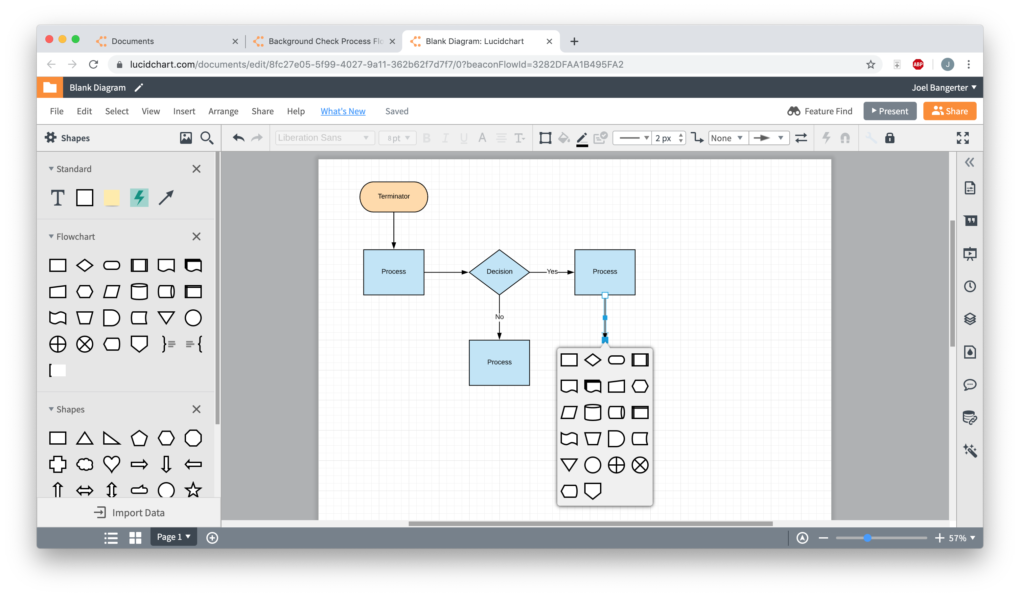Viewport: 1020px width, 597px height.
Task: Toggle the Shapes section collapse
Action: pyautogui.click(x=51, y=409)
